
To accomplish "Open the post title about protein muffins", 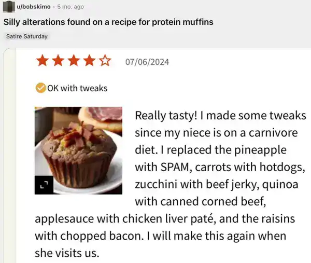I will [108, 22].
